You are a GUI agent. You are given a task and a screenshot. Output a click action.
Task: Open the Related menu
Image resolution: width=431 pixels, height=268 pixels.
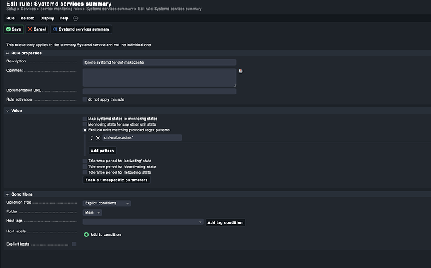[27, 19]
